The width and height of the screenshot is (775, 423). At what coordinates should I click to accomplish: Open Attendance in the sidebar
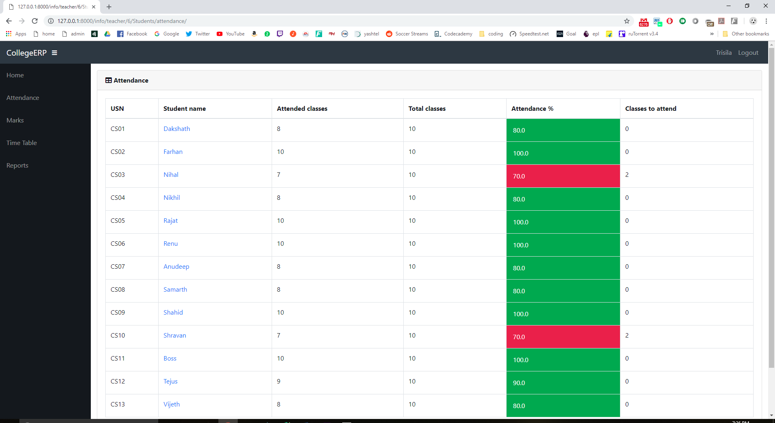(23, 98)
